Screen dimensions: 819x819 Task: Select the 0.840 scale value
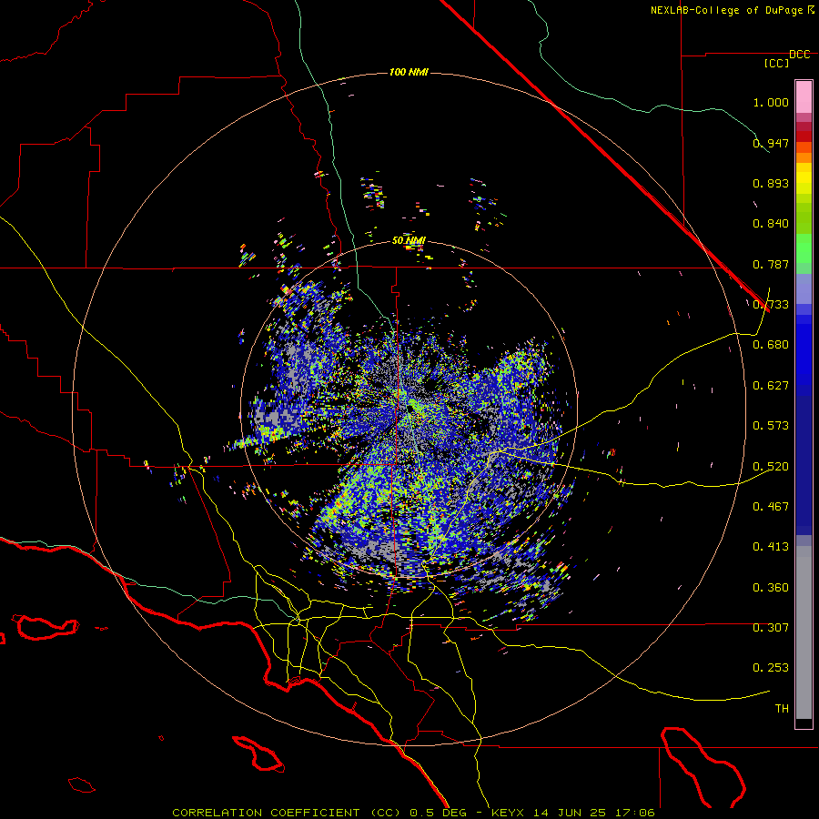(771, 224)
